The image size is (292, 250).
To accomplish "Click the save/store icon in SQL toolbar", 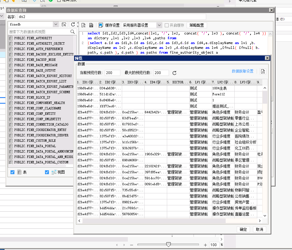I will pos(91,25).
